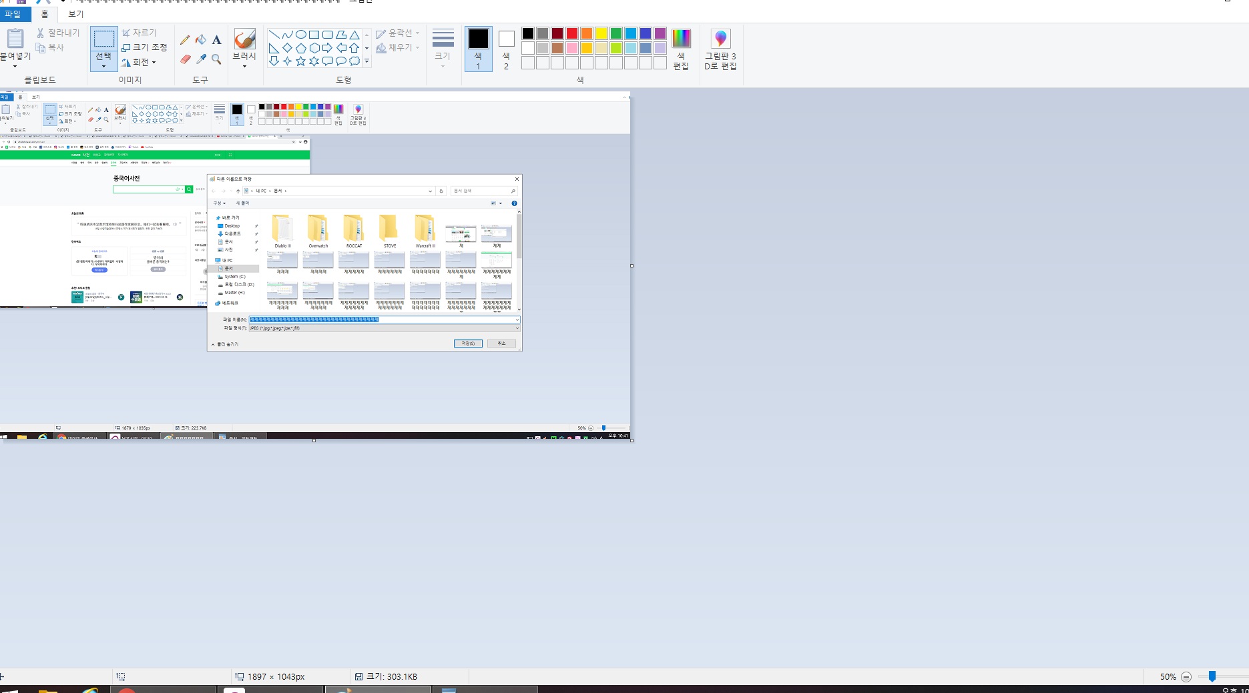Open 색 편집 edit colors dialog
Viewport: 1249px width, 693px height.
[681, 49]
